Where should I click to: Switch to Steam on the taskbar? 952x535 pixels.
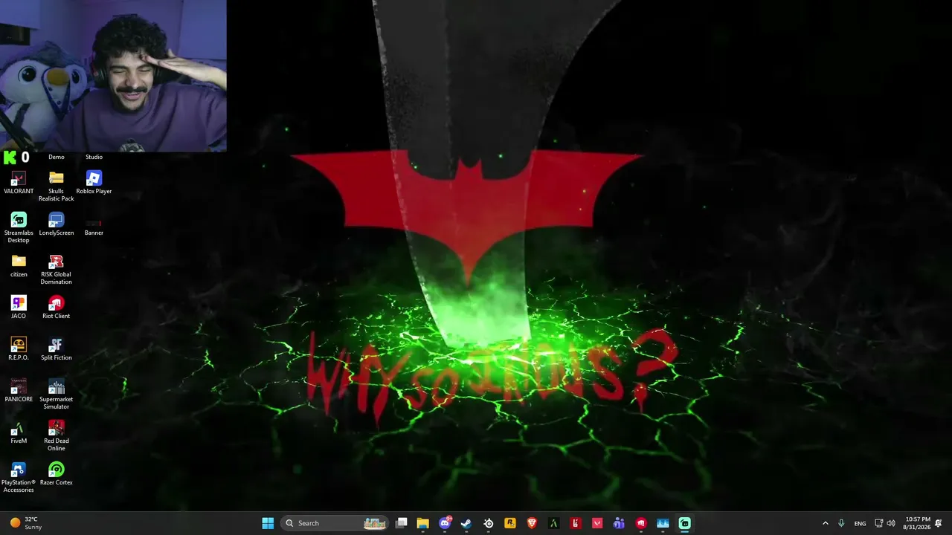pyautogui.click(x=466, y=523)
